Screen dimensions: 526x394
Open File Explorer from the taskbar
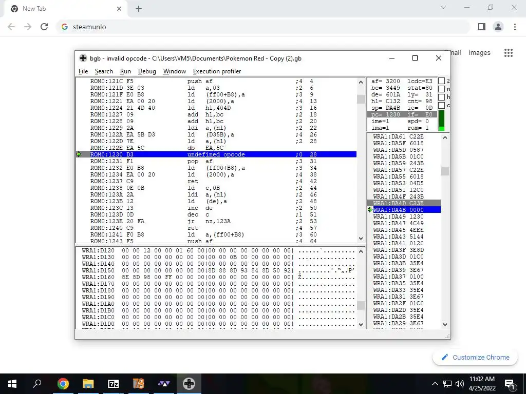point(88,384)
